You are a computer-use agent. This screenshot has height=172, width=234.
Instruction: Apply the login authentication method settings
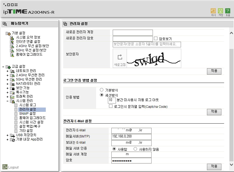(x=214, y=112)
